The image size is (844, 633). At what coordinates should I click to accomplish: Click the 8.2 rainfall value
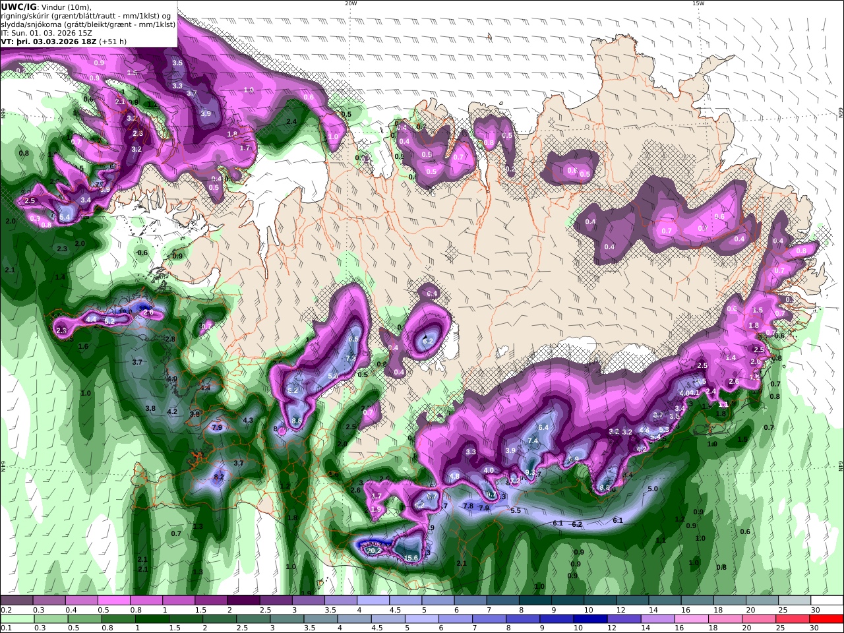click(219, 477)
